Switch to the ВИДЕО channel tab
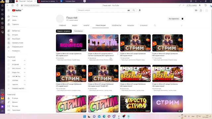The width and height of the screenshot is (212, 119). click(75, 25)
